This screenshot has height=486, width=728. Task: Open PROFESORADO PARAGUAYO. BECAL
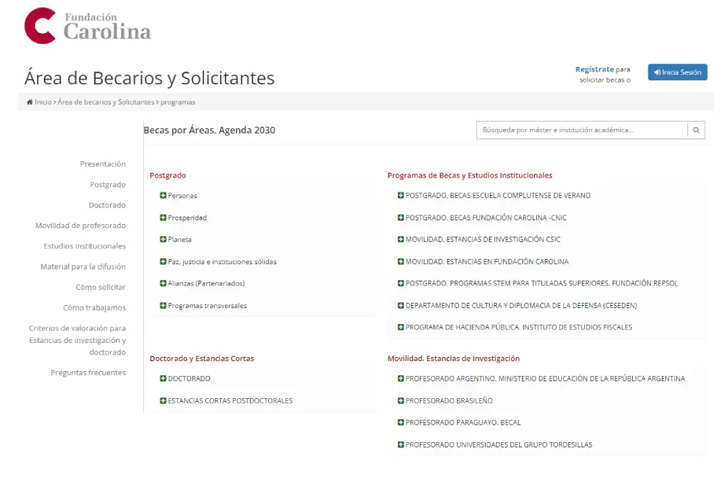464,422
